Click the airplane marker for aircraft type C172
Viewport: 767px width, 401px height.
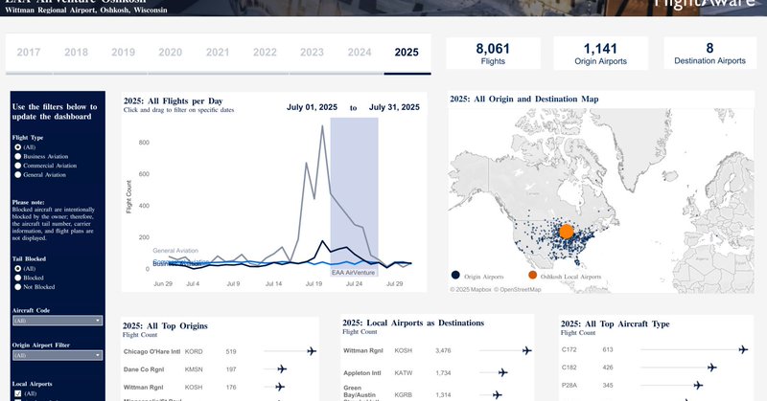[743, 349]
